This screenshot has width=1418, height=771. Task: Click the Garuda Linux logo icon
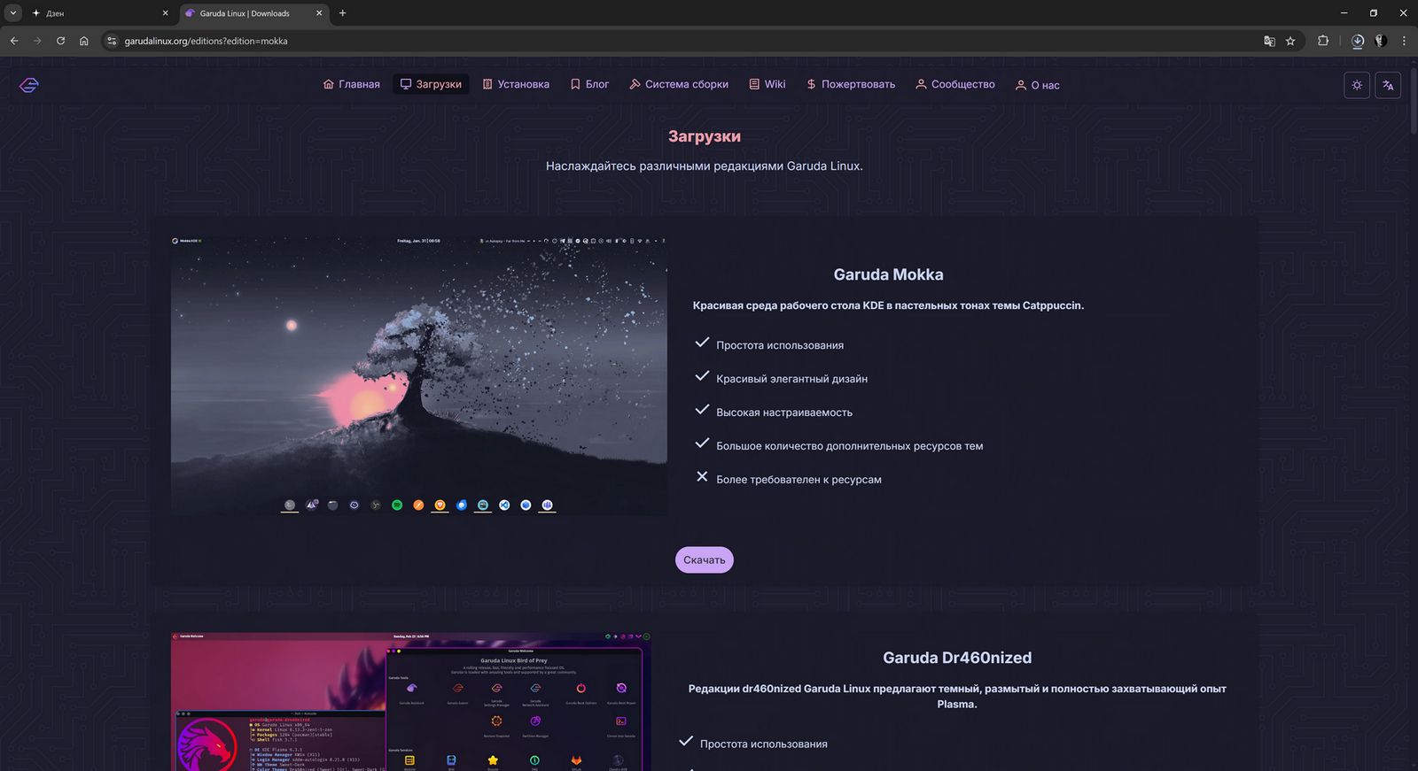coord(29,85)
